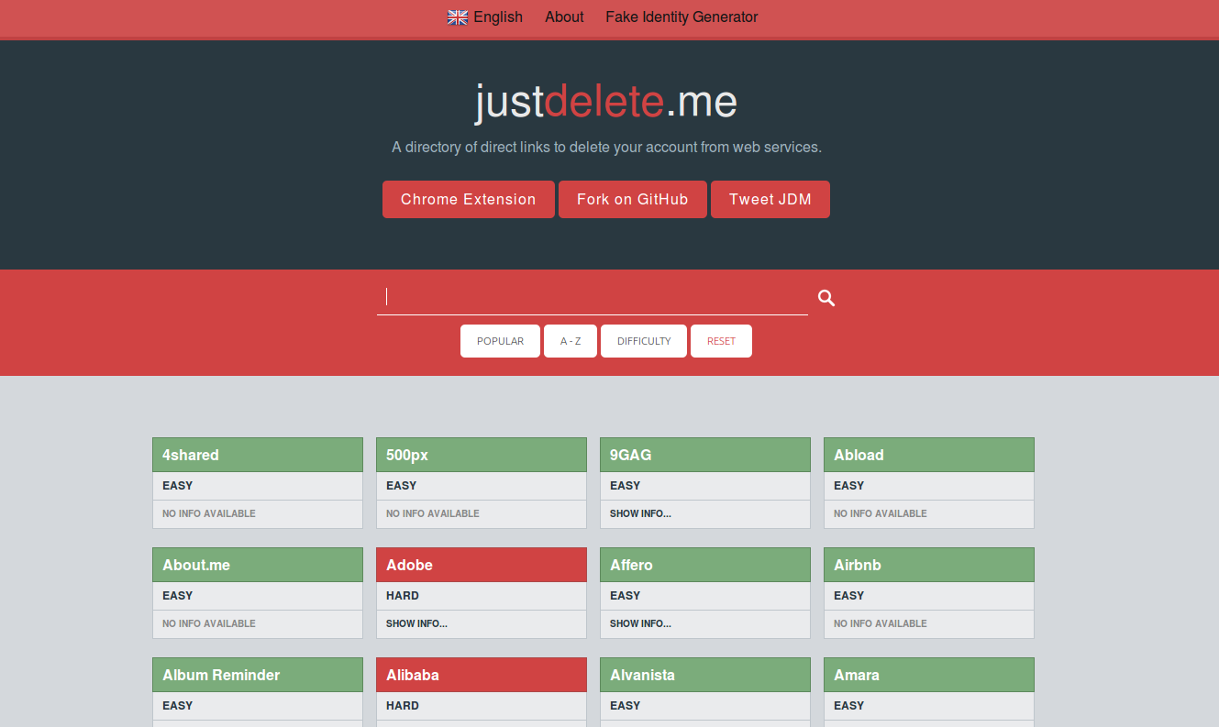The width and height of the screenshot is (1219, 727).
Task: Click the Chrome Extension button
Action: point(468,200)
